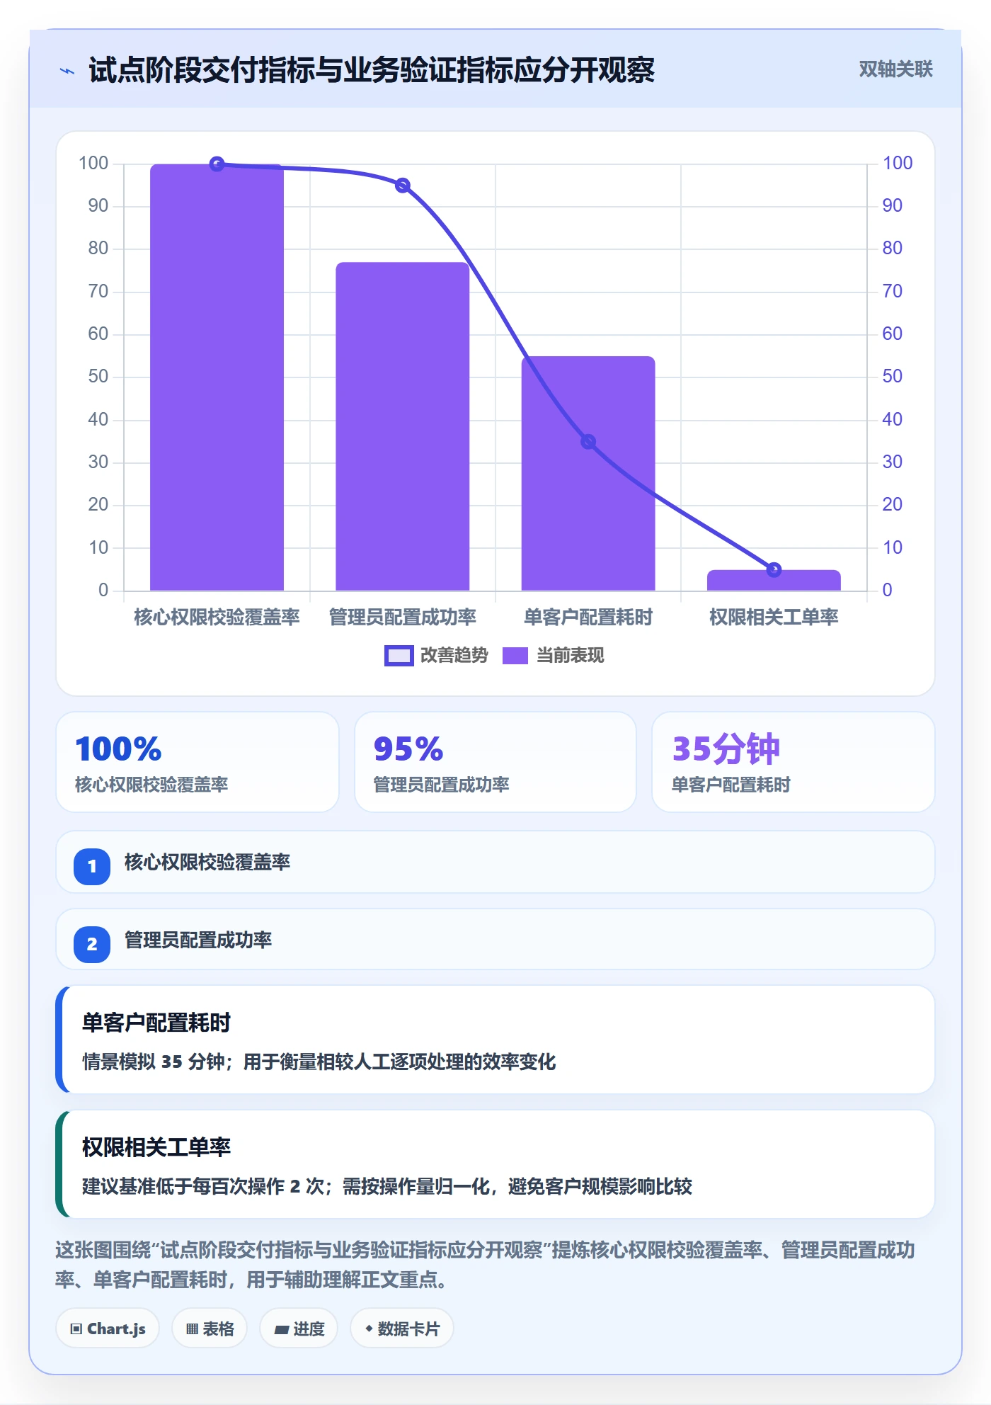Open list row 管理员配置成功率

(495, 940)
